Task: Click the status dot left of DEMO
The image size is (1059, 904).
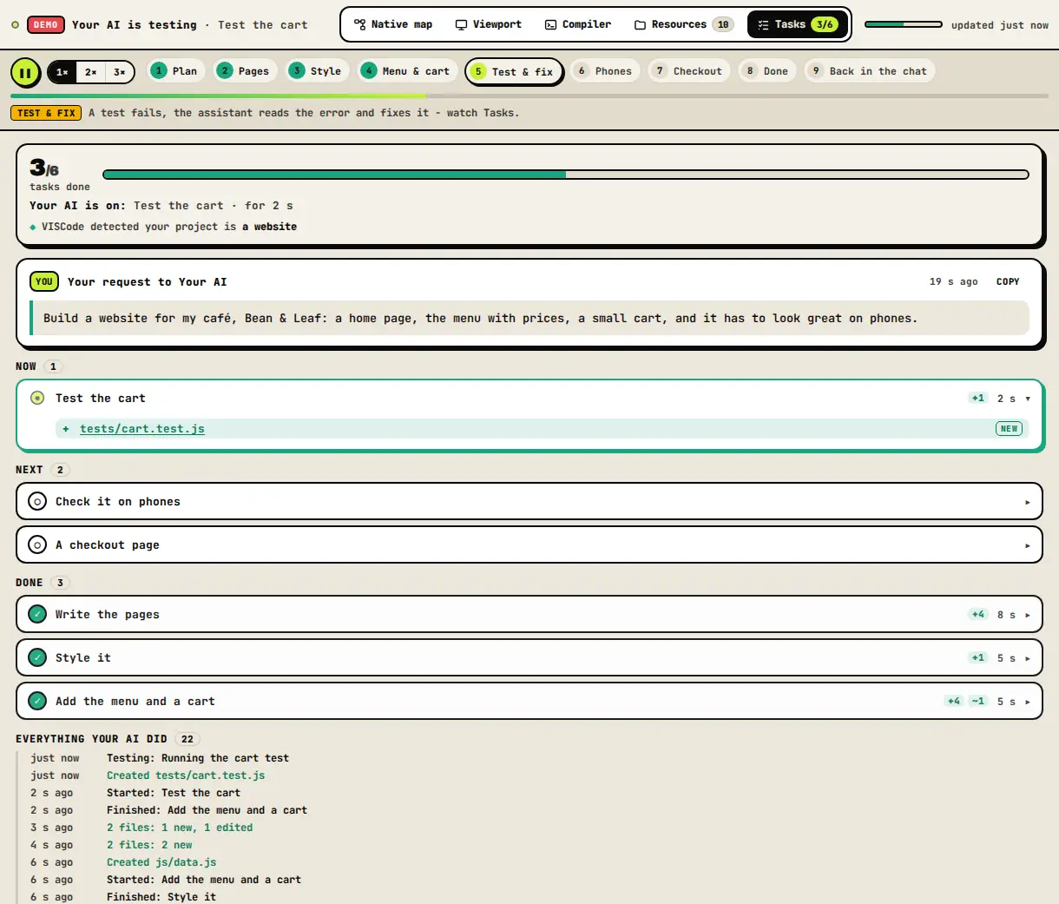Action: tap(15, 24)
